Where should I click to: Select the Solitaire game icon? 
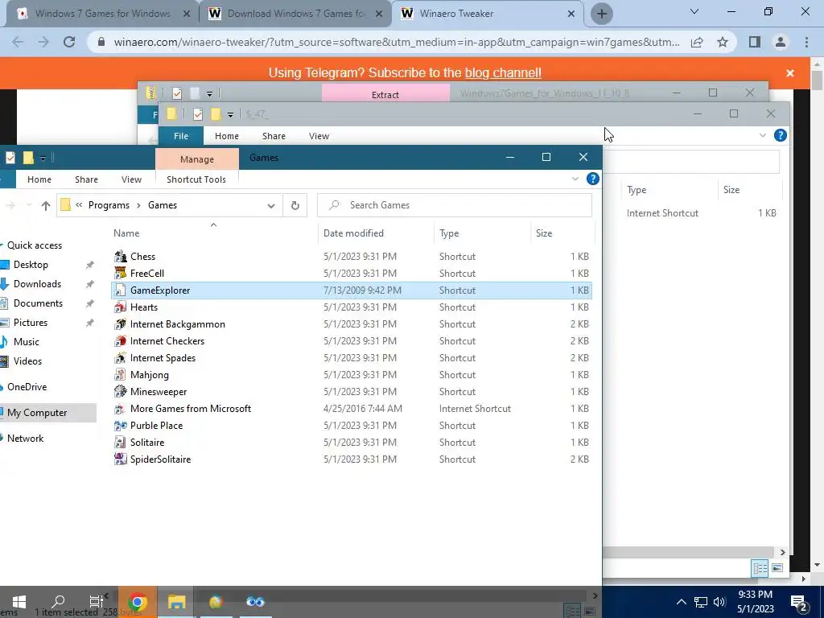point(121,442)
